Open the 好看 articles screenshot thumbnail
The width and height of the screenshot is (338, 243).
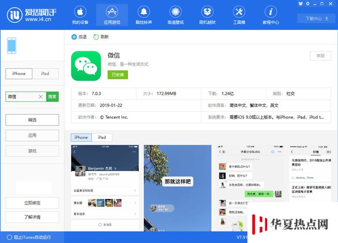pyautogui.click(x=310, y=174)
